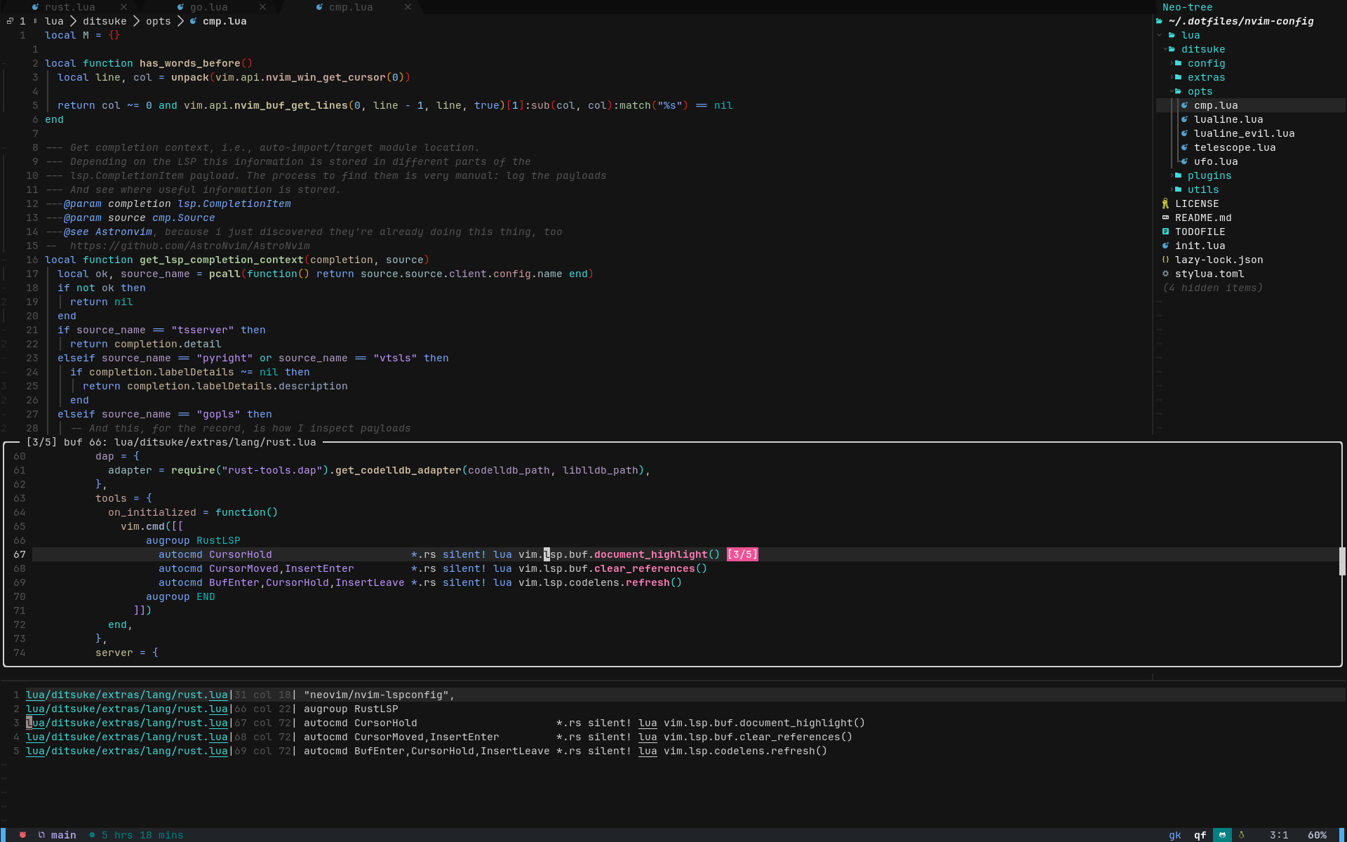The height and width of the screenshot is (842, 1347).
Task: Open the LICENSE file
Action: pos(1197,203)
